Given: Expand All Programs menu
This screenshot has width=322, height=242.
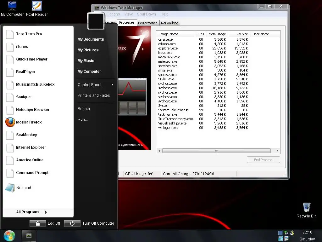Looking at the screenshot, I should 32,212.
